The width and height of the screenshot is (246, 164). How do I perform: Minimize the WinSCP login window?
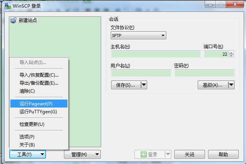[x=210, y=5]
